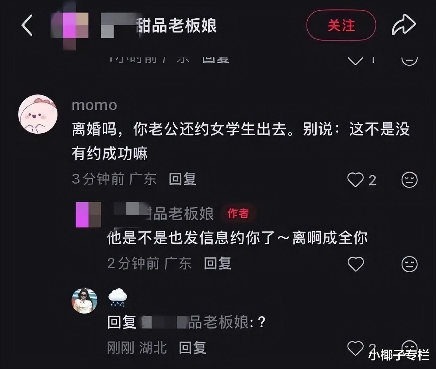Like the author's reply heart icon
The image size is (436, 369).
click(356, 264)
